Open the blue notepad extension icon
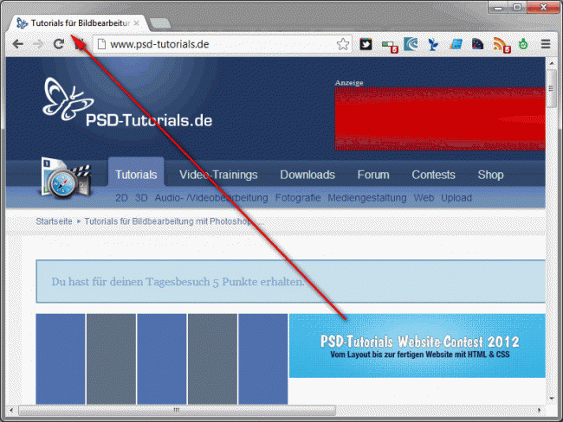 click(x=456, y=44)
